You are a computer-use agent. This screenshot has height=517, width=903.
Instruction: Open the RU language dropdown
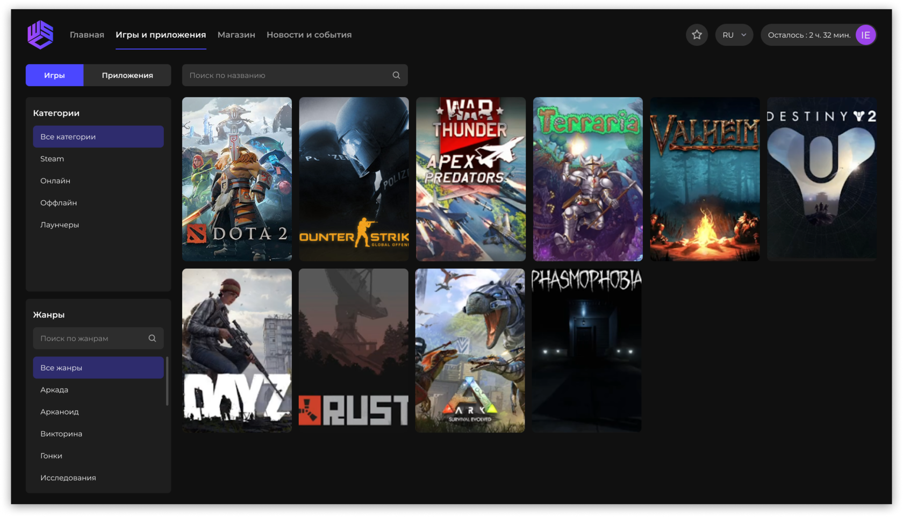click(x=734, y=35)
